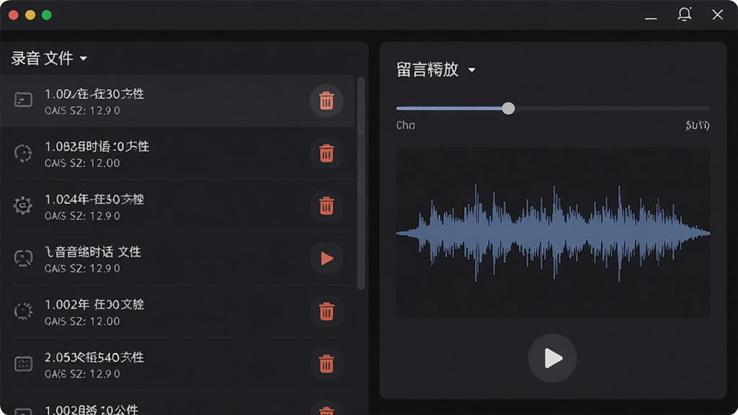Click the red macOS close light
This screenshot has height=415, width=738.
click(14, 15)
